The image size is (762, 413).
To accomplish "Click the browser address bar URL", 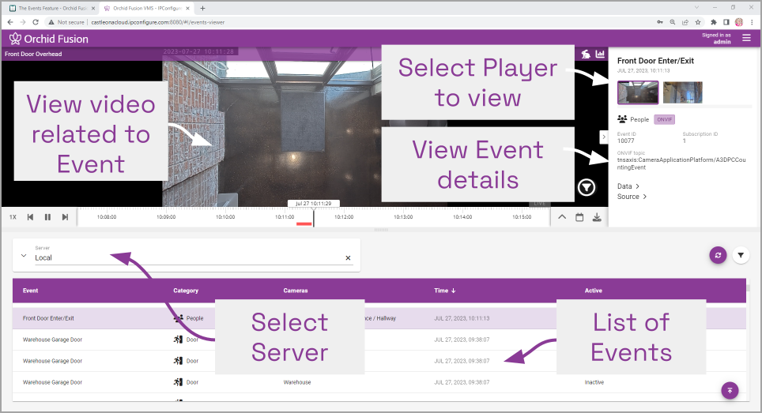I will point(158,22).
